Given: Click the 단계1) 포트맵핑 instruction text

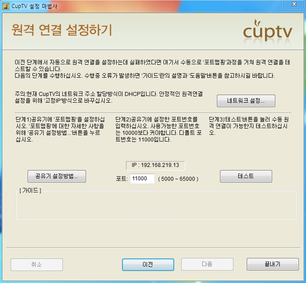Looking at the screenshot, I should pyautogui.click(x=60, y=129).
